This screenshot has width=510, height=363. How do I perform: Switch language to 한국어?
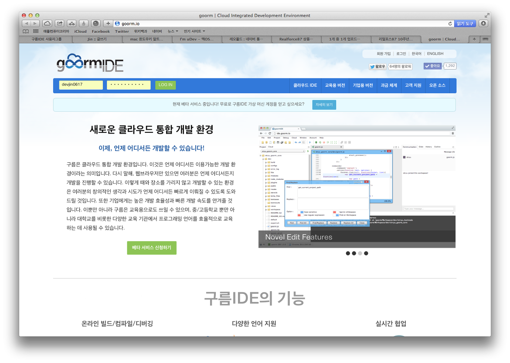[416, 54]
